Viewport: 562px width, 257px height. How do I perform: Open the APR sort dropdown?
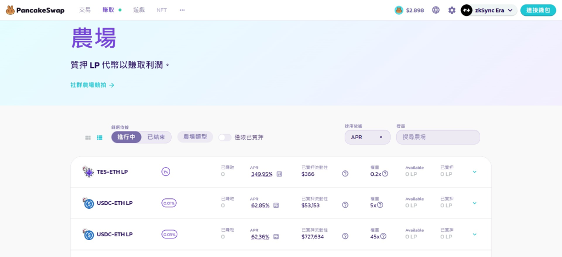coord(367,137)
